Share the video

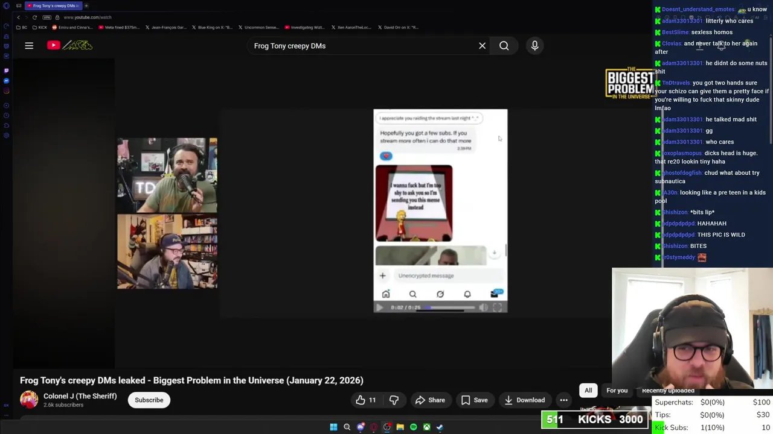coord(430,400)
